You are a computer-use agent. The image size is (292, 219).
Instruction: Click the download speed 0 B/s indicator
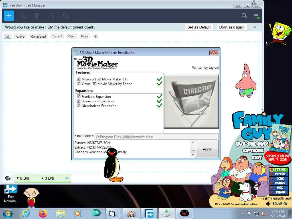coord(23,178)
